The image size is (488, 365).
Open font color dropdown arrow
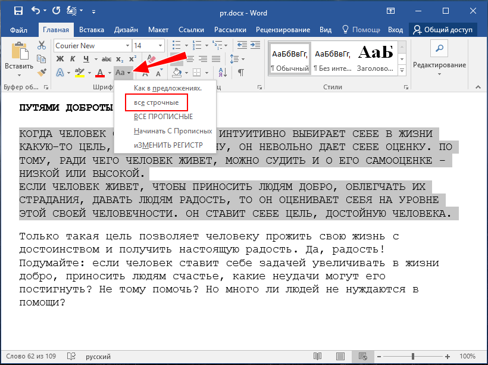click(110, 73)
